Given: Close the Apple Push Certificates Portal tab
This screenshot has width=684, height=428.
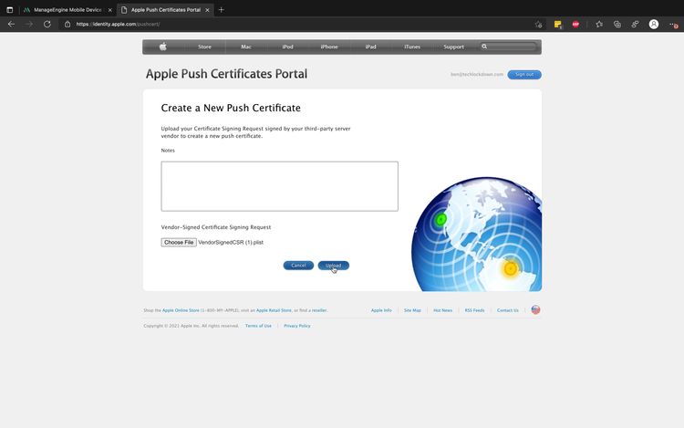Looking at the screenshot, I should pyautogui.click(x=207, y=10).
